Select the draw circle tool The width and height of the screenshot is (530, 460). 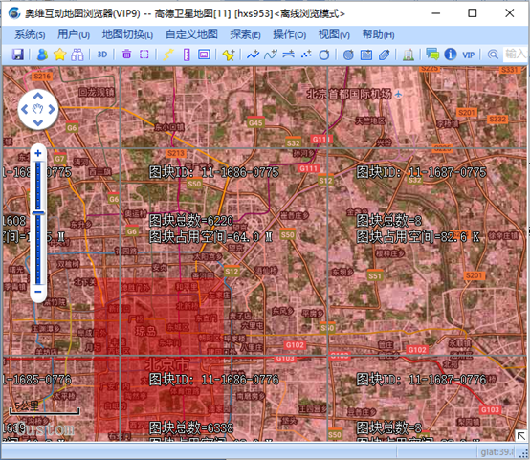pos(323,55)
